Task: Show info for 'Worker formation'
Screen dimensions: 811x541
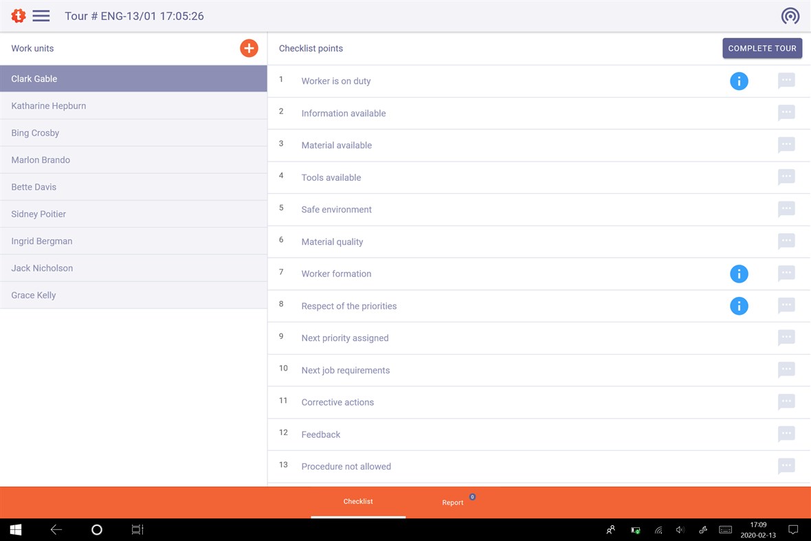Action: point(739,274)
